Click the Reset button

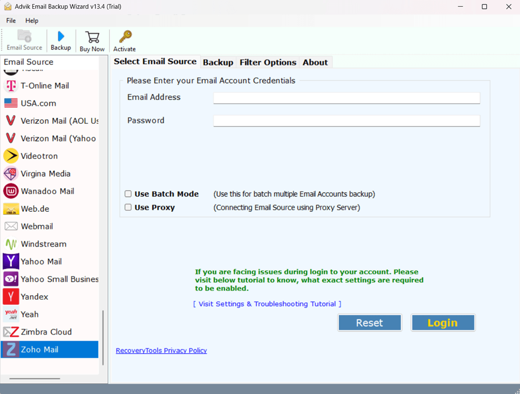[x=369, y=323]
